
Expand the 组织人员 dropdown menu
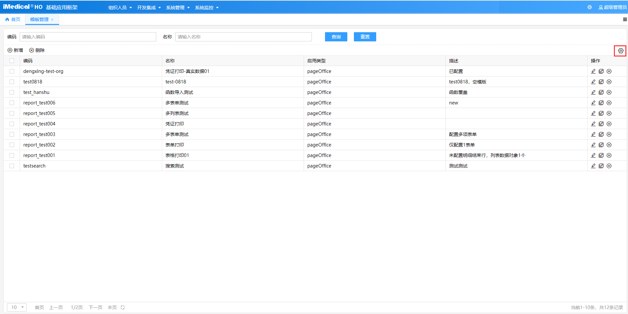[x=120, y=8]
